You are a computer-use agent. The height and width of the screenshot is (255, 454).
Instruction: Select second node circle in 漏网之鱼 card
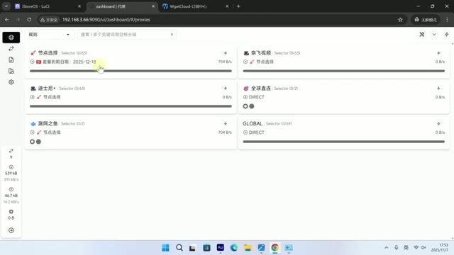38,142
